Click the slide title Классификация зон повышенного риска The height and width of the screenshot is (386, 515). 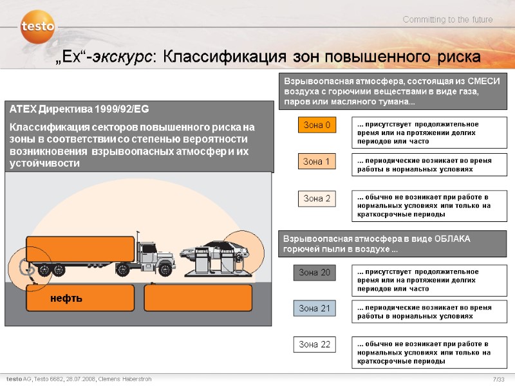point(322,56)
